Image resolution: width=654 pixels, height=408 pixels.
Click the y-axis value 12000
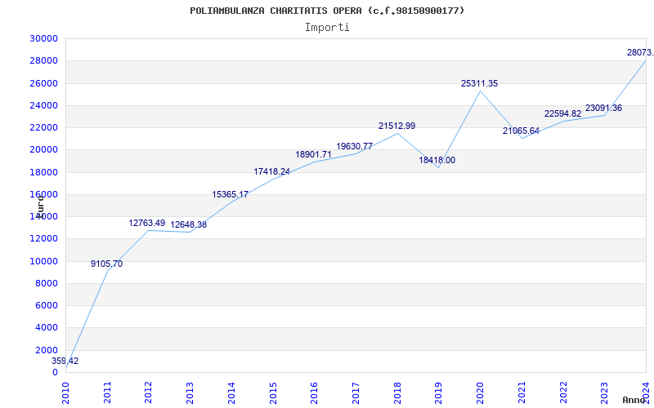[44, 239]
